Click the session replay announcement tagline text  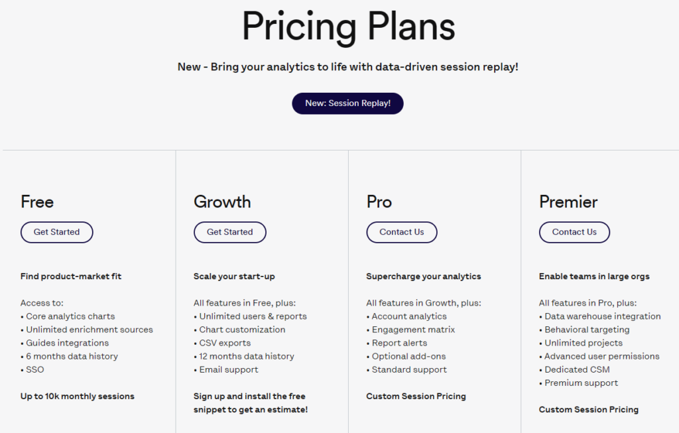(347, 67)
